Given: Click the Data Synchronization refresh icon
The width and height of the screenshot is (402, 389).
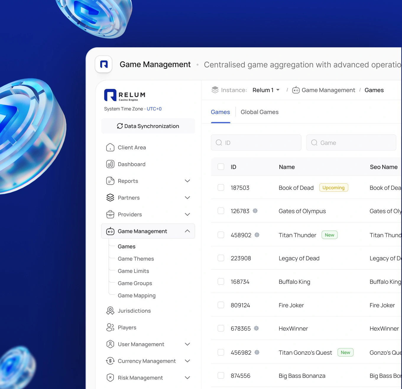Looking at the screenshot, I should pos(120,126).
